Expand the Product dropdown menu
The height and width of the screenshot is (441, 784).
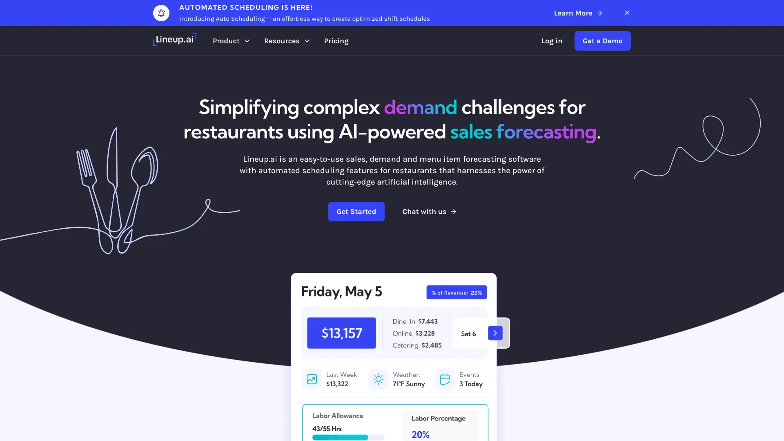[231, 41]
